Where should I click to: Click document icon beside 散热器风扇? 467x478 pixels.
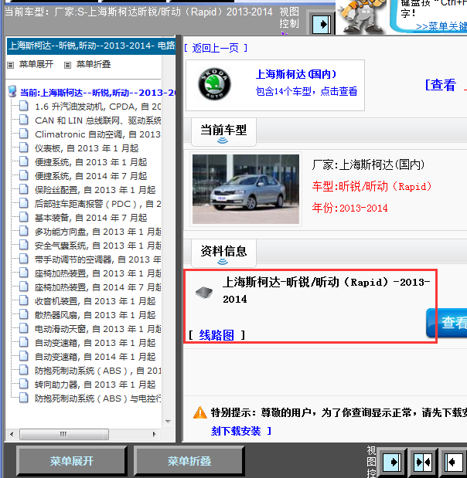(x=23, y=314)
